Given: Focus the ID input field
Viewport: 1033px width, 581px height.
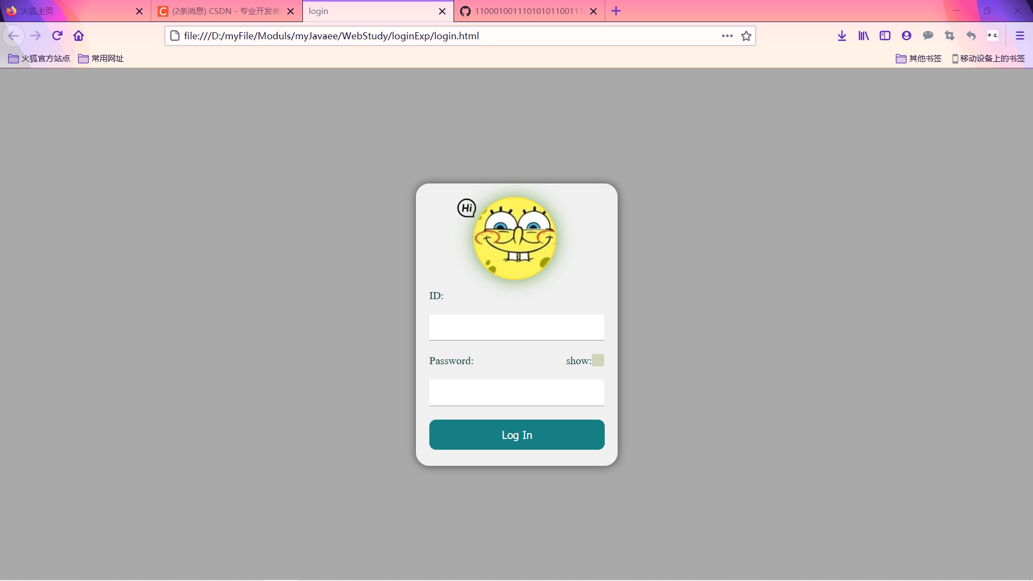Looking at the screenshot, I should point(516,327).
